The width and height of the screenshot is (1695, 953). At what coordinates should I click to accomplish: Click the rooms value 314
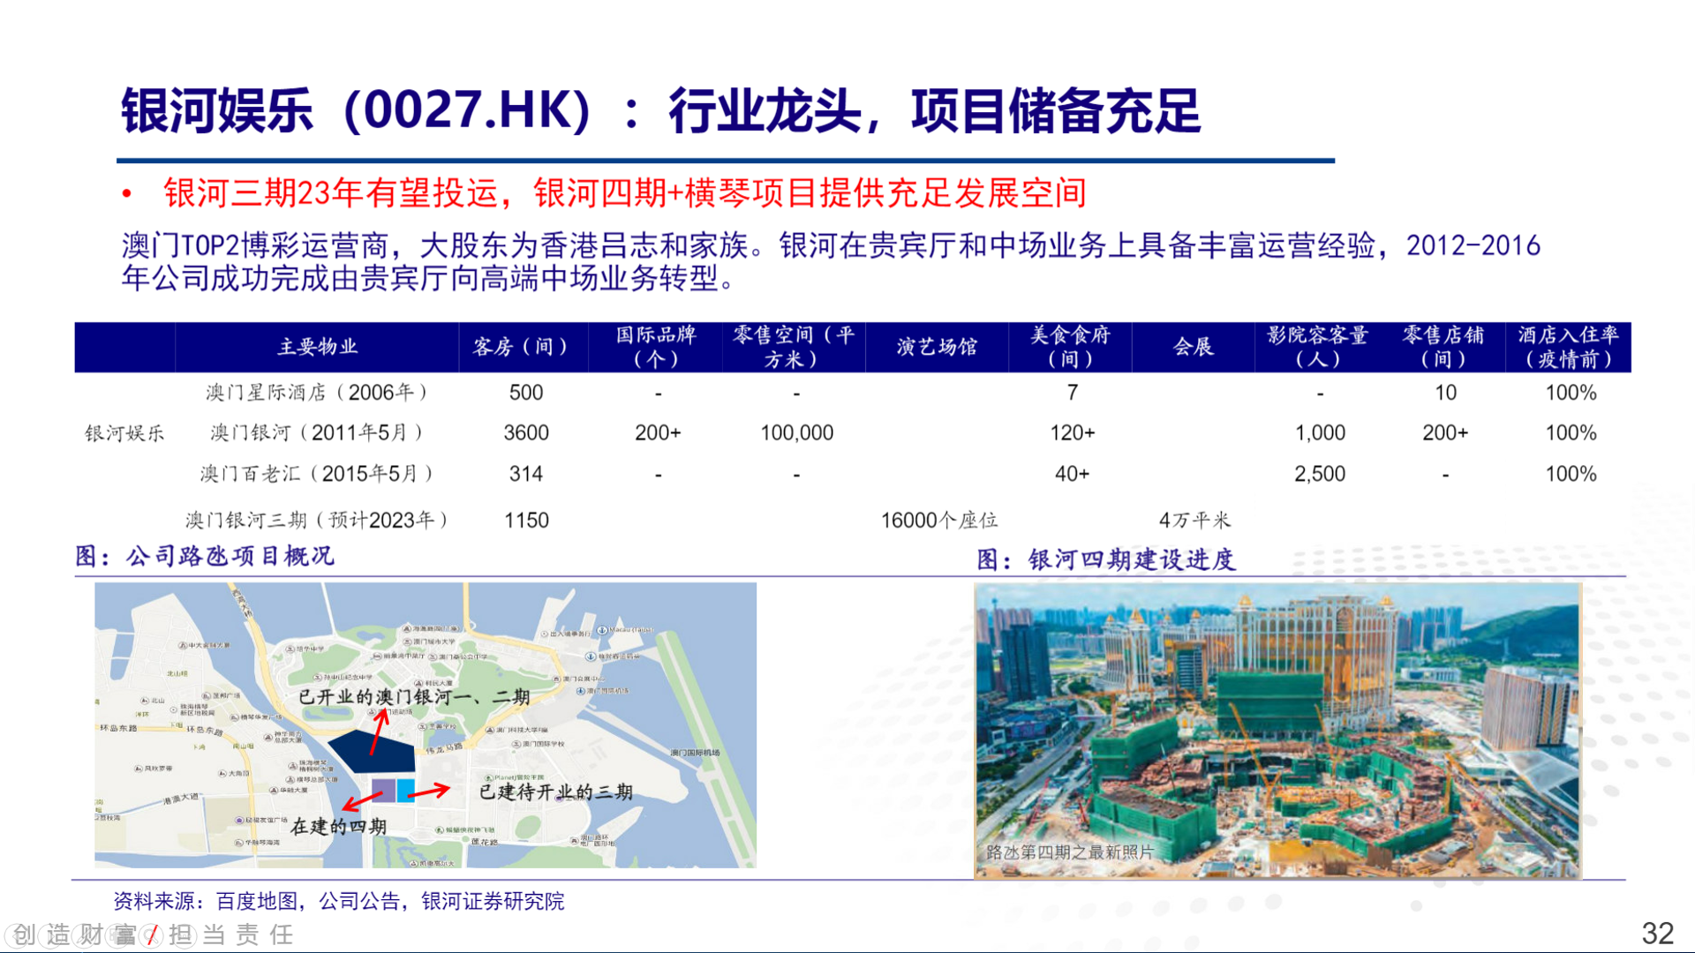pos(526,474)
